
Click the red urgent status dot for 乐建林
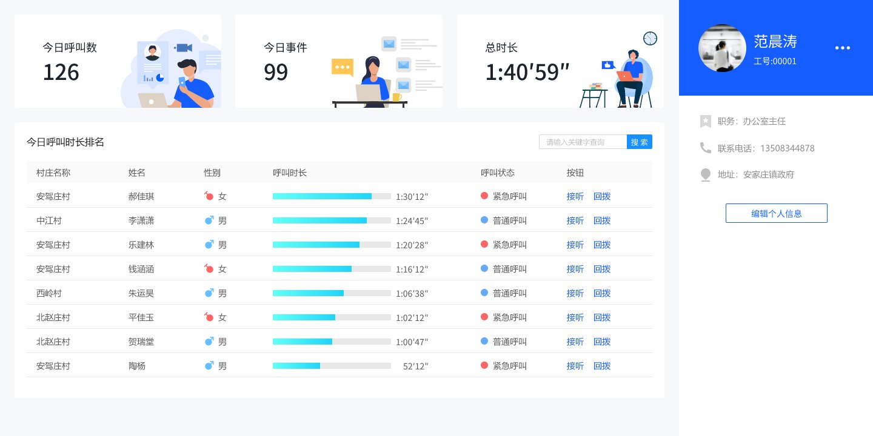[x=484, y=244]
